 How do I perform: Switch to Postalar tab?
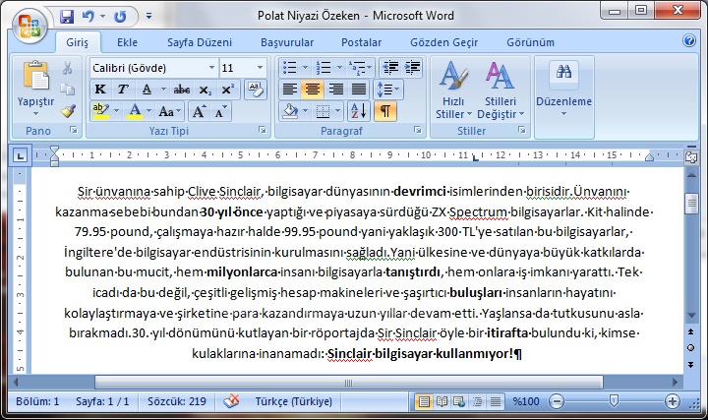[361, 42]
